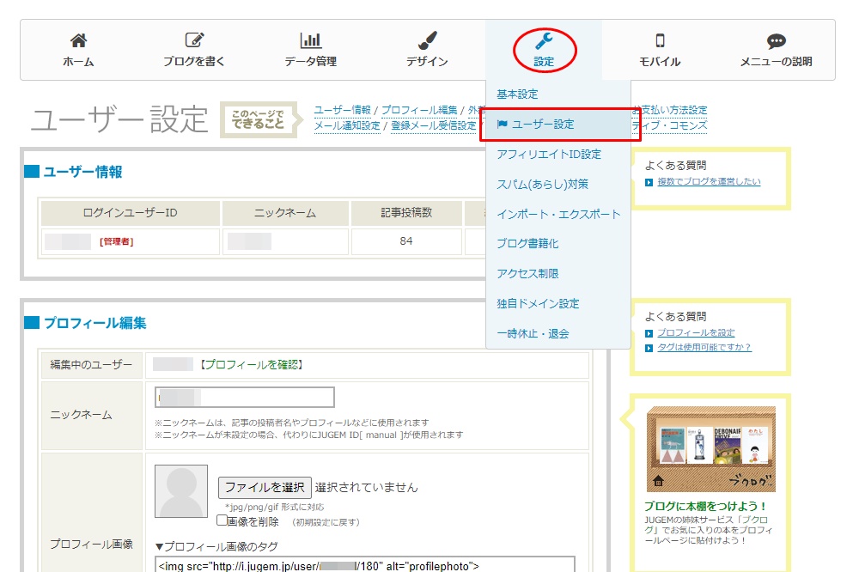The width and height of the screenshot is (853, 572).
Task: Check the 画像を削除 checkbox
Action: coord(222,520)
